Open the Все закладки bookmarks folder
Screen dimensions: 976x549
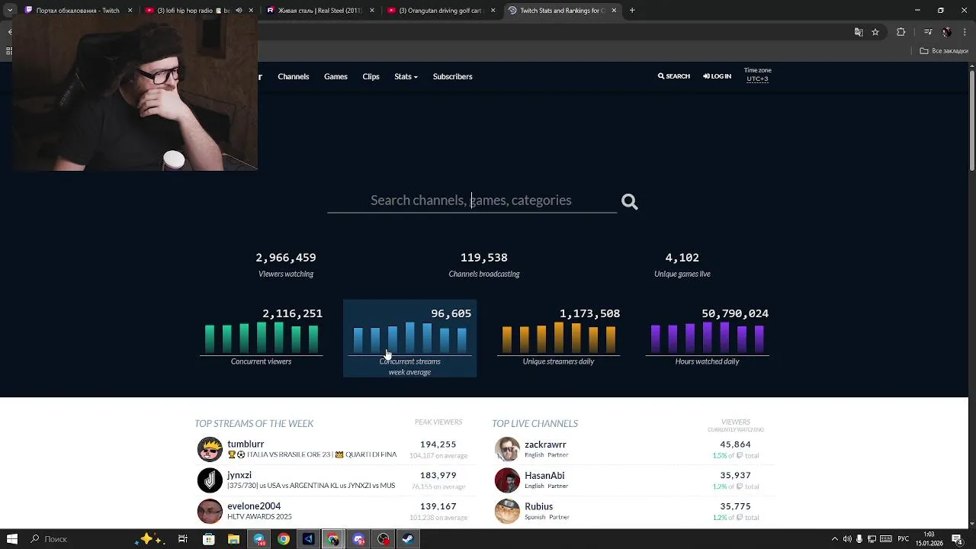point(944,51)
